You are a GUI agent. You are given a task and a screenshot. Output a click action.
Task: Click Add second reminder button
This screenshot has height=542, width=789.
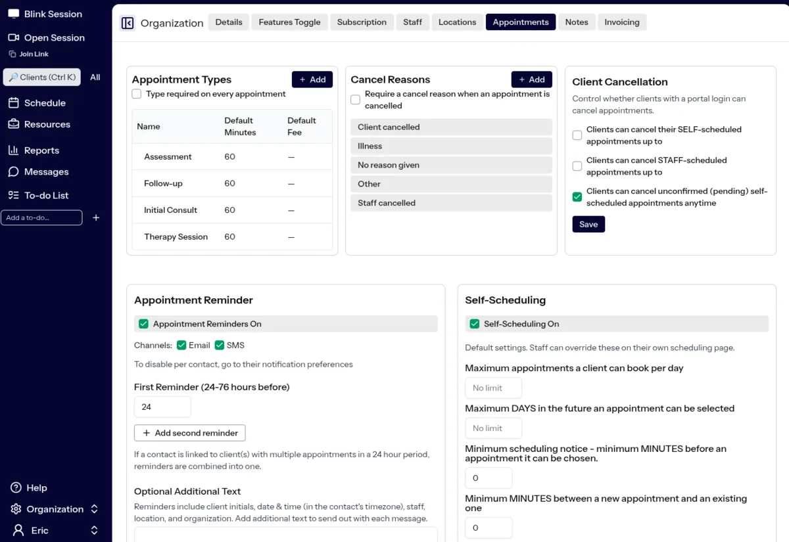(190, 433)
